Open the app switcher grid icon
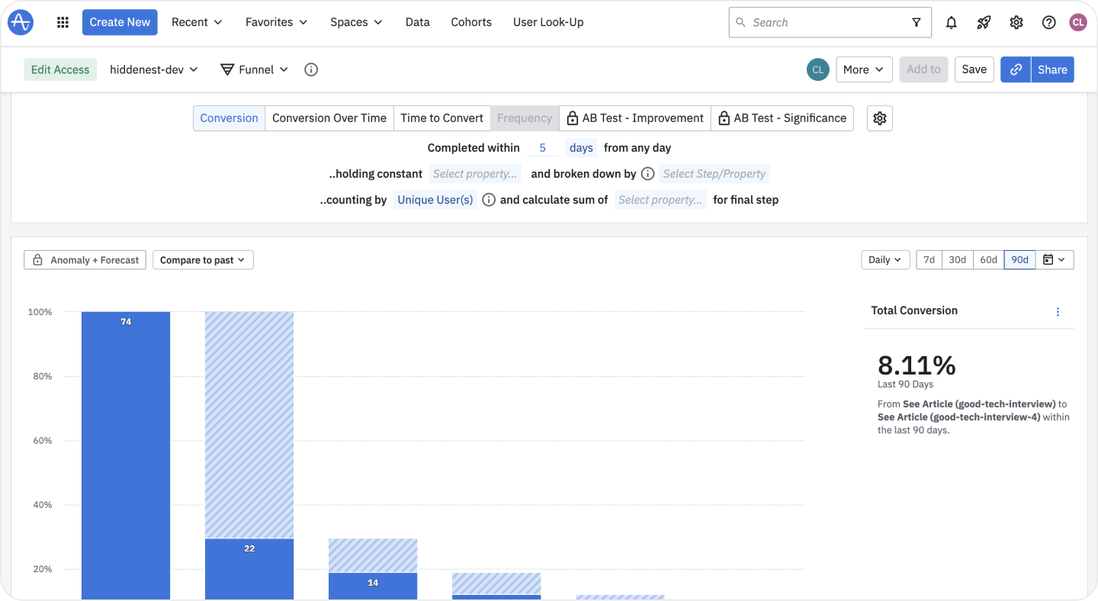 pos(62,21)
